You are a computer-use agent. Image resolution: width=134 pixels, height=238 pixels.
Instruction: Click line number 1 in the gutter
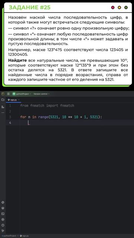[10, 106]
